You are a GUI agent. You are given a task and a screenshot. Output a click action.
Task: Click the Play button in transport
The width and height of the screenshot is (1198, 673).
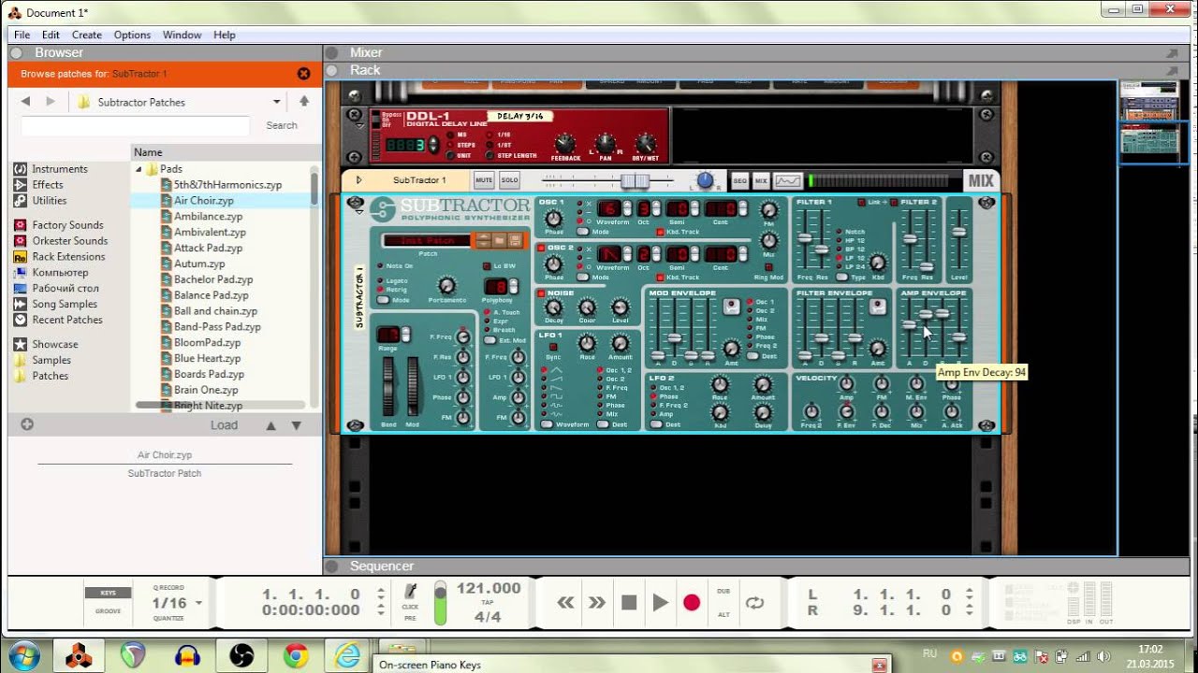661,603
